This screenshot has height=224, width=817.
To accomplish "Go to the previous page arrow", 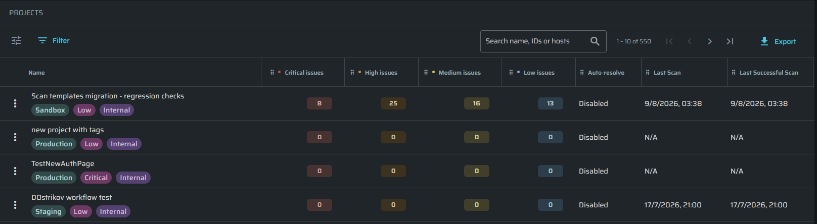I will click(x=690, y=41).
